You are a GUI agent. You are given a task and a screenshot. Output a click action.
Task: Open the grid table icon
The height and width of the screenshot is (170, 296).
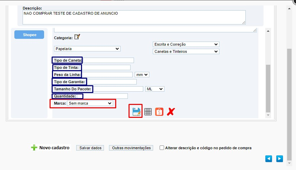pyautogui.click(x=148, y=112)
